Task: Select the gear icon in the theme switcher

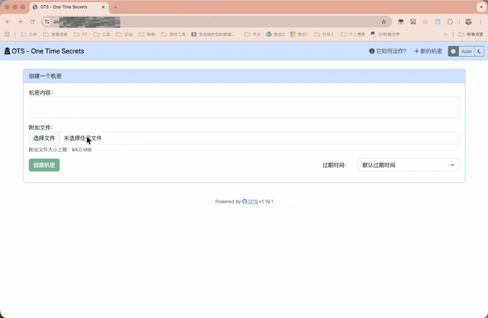Action: 452,51
